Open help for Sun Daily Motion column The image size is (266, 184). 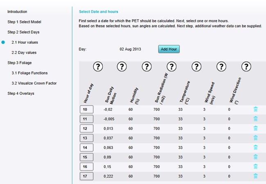[x=122, y=67]
